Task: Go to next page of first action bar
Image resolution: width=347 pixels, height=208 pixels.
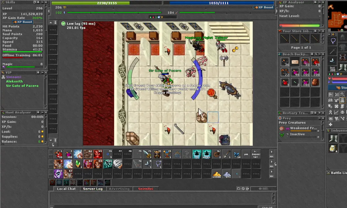Action: pos(271,152)
